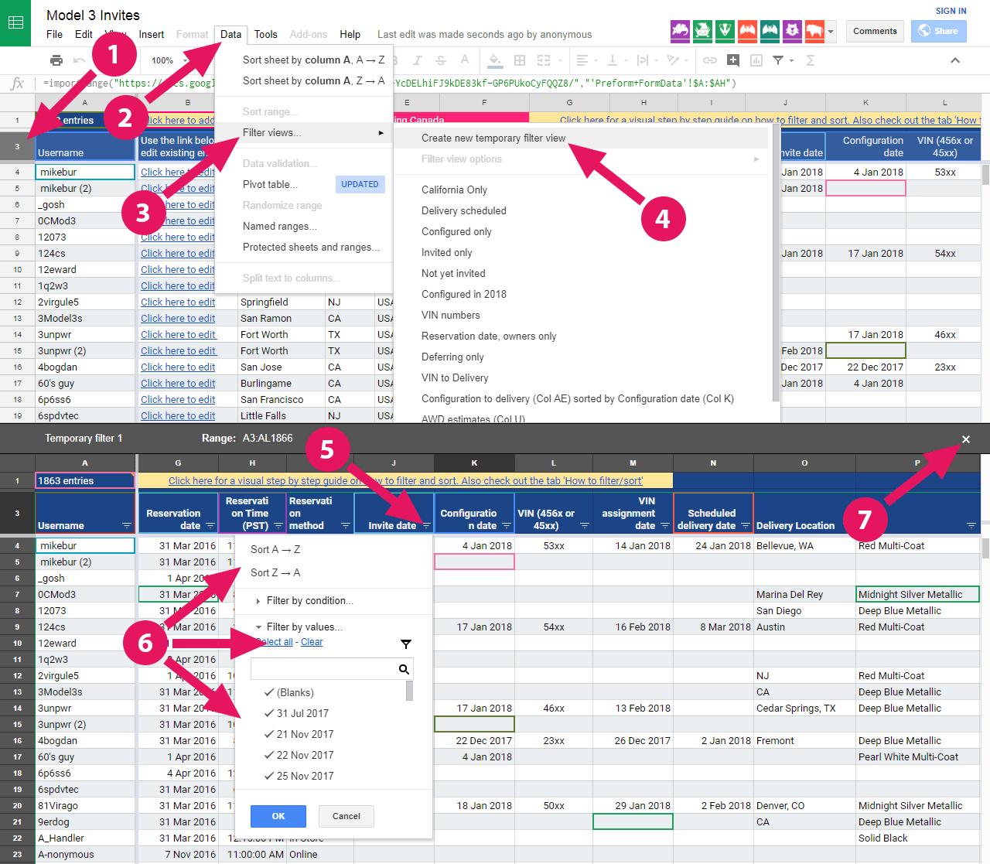Click funnel icon beside Clear link
Image resolution: width=990 pixels, height=864 pixels.
pos(406,644)
